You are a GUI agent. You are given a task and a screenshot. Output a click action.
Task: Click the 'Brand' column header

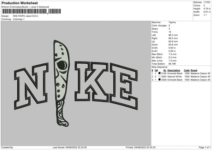pyautogui.click(x=194, y=70)
